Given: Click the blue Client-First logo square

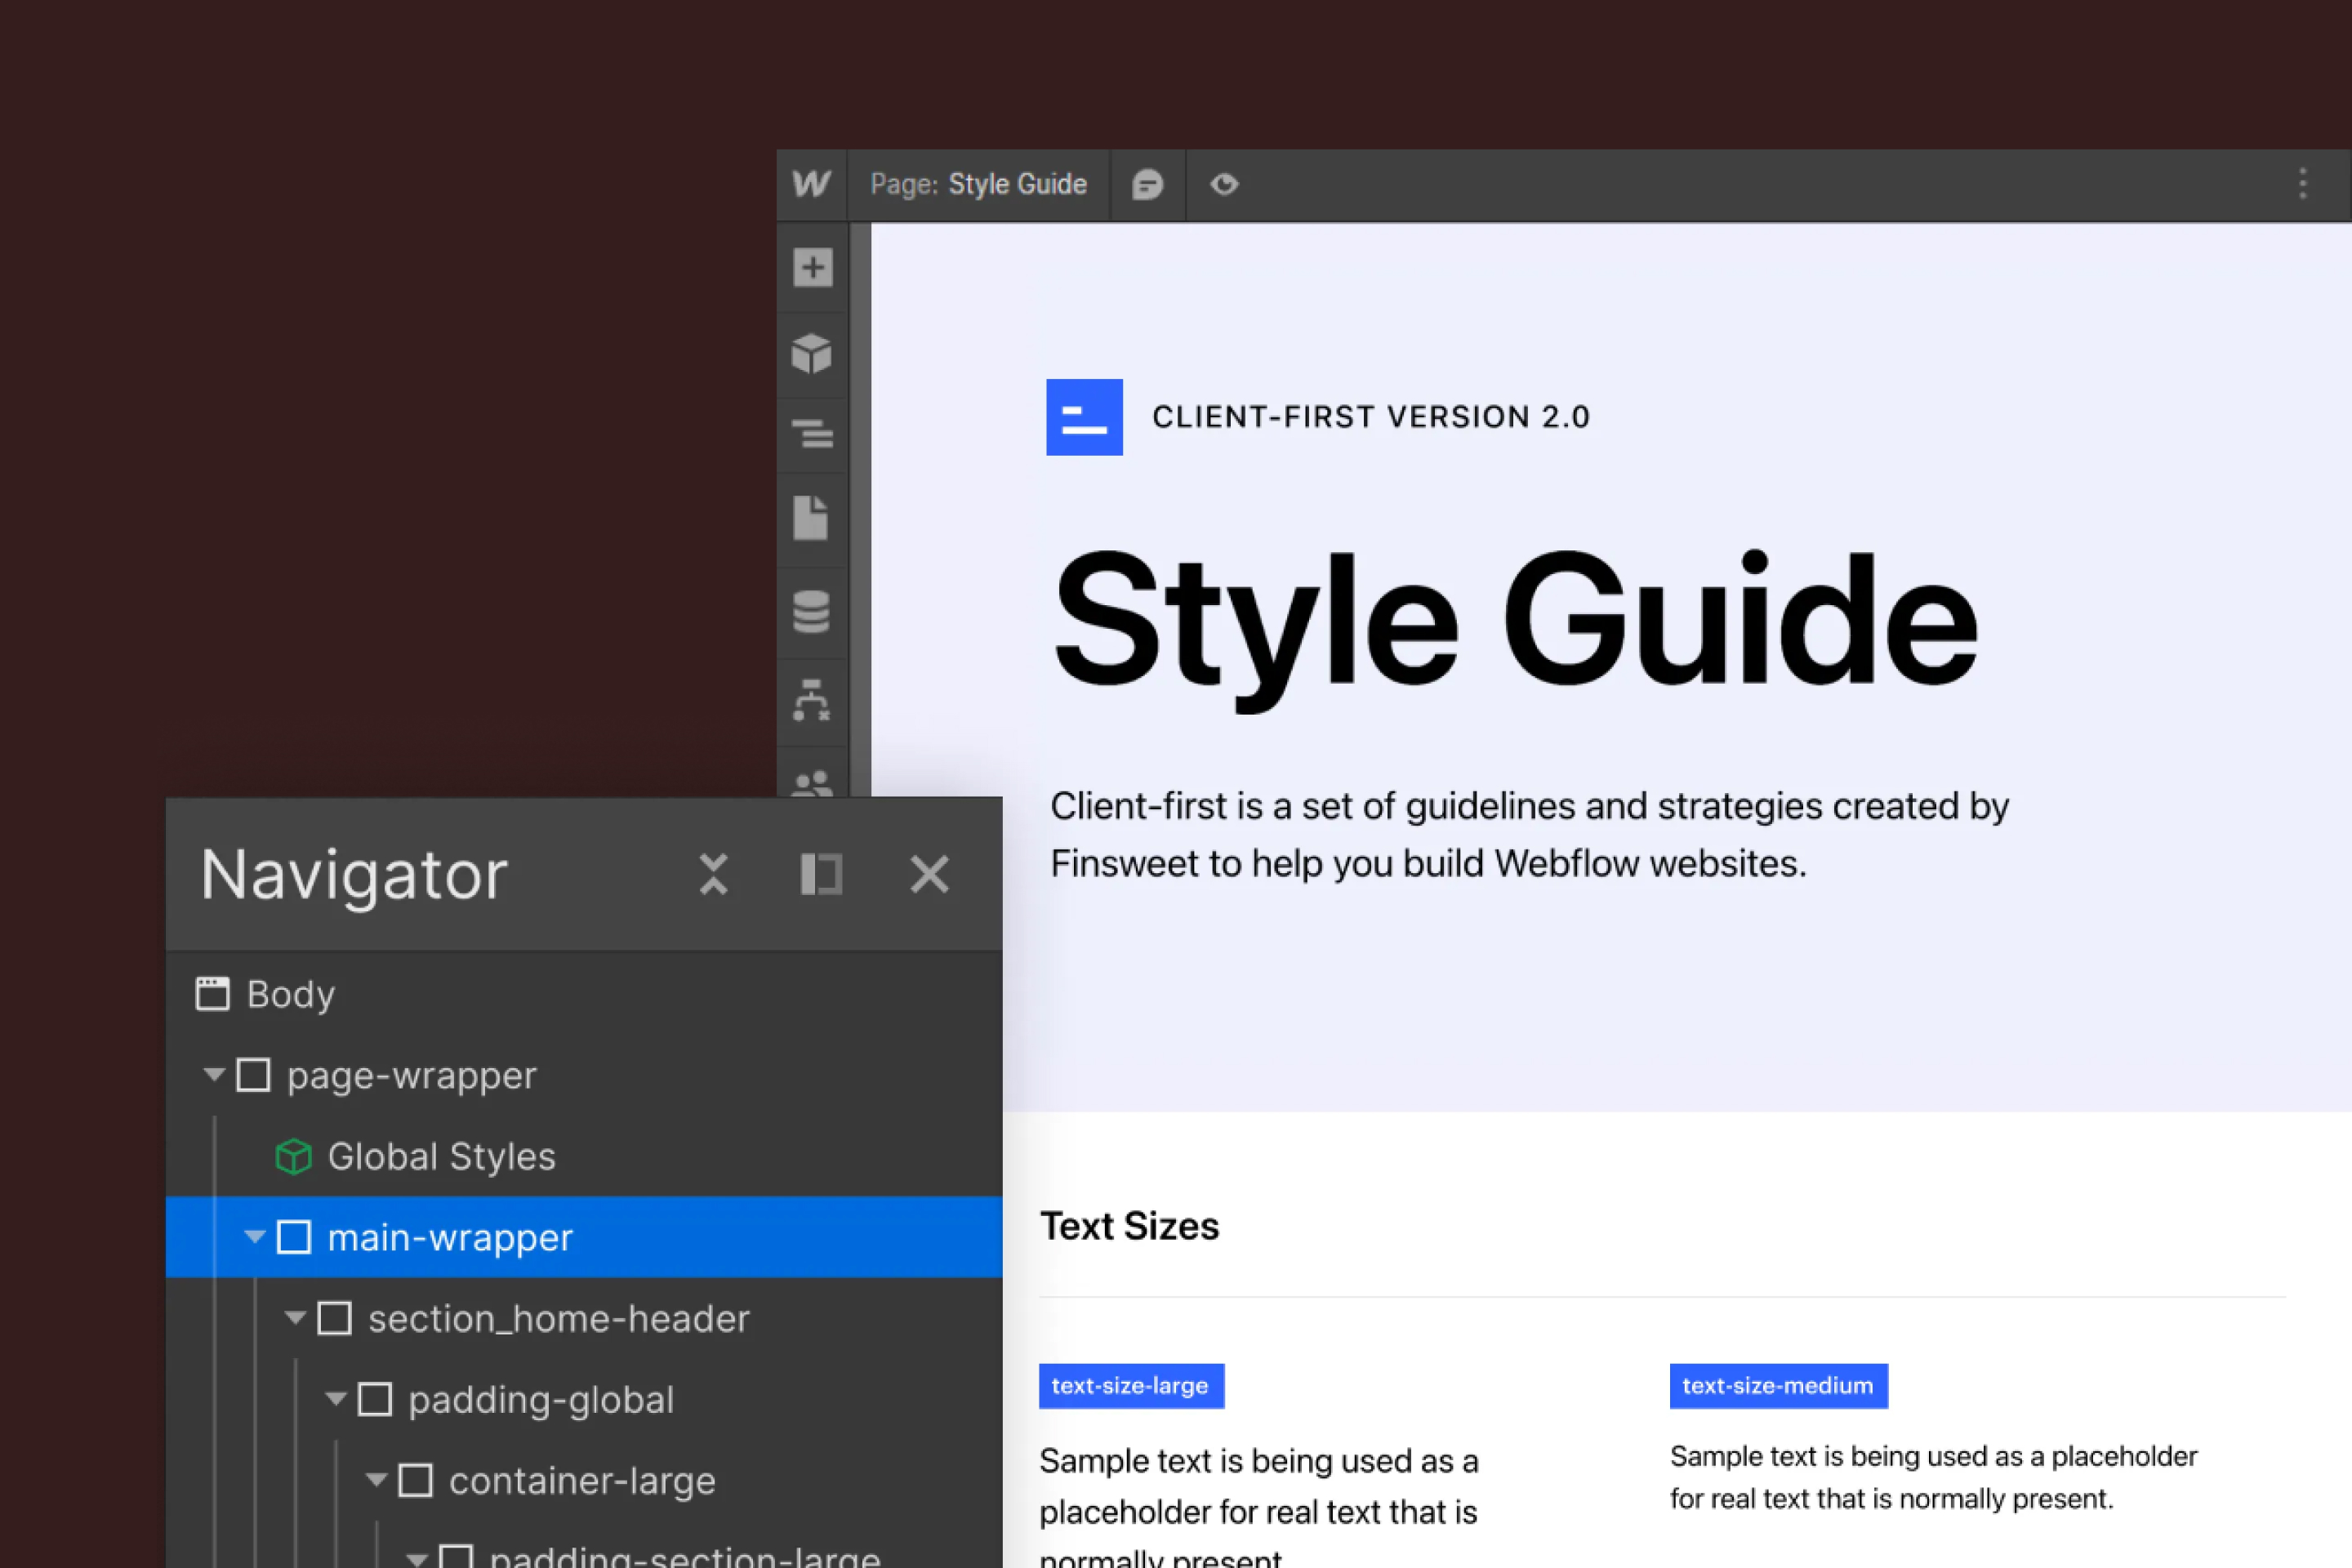Looking at the screenshot, I should (x=1084, y=417).
